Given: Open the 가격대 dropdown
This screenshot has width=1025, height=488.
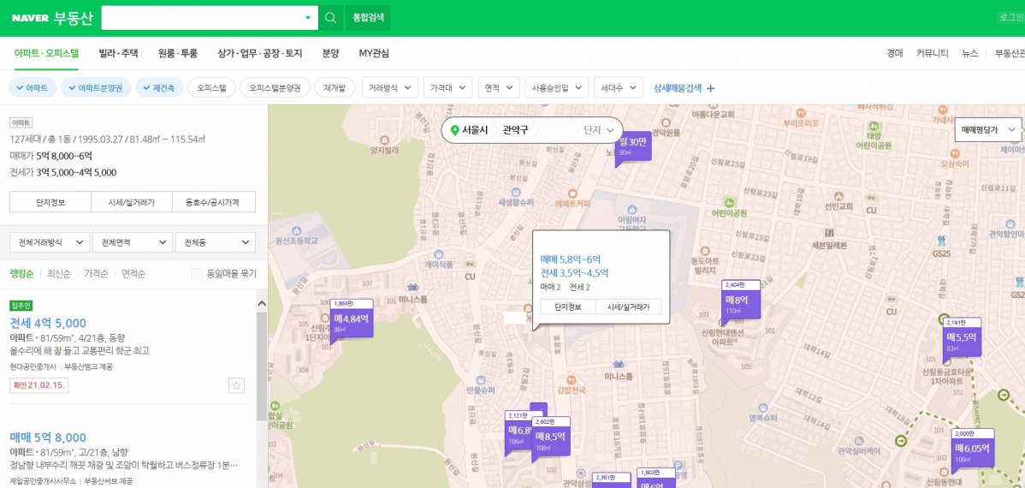Looking at the screenshot, I should tap(447, 87).
